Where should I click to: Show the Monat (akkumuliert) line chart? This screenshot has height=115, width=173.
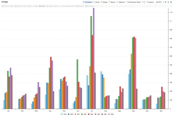tap(67, 6)
